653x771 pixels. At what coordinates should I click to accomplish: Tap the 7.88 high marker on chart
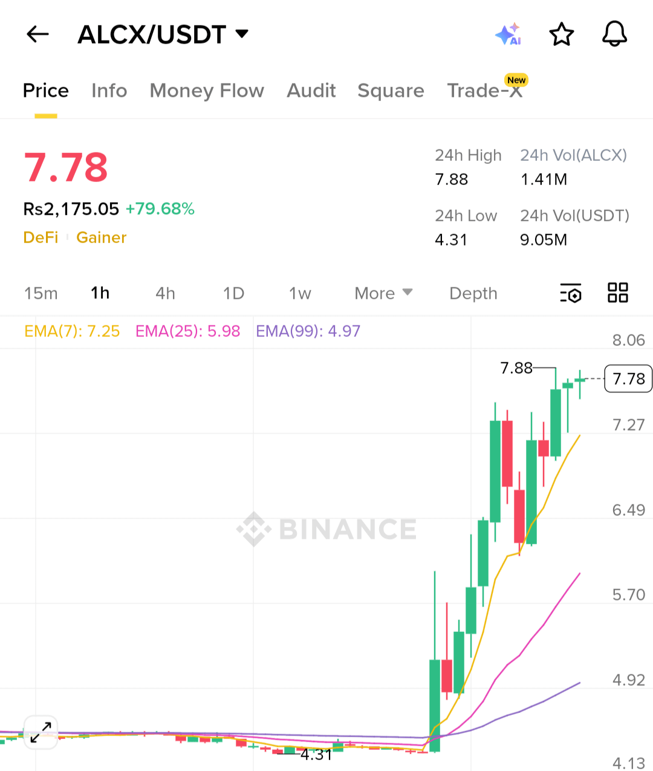tap(516, 368)
